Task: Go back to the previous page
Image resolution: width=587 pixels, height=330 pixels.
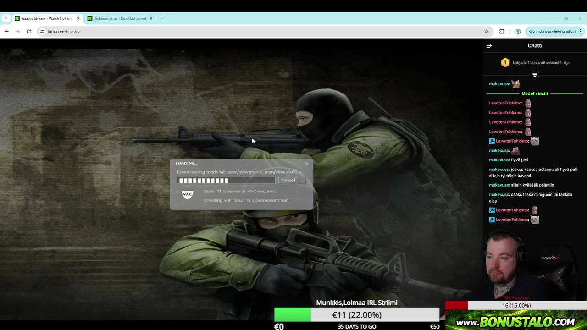Action: coord(6,31)
